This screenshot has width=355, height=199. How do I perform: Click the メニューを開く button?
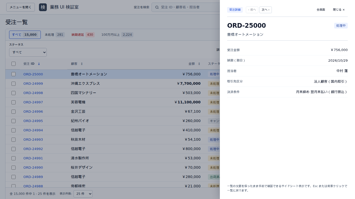(x=21, y=7)
